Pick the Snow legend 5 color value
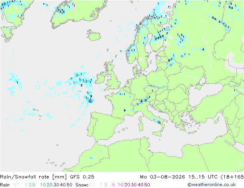244x188 pixels. (114, 185)
